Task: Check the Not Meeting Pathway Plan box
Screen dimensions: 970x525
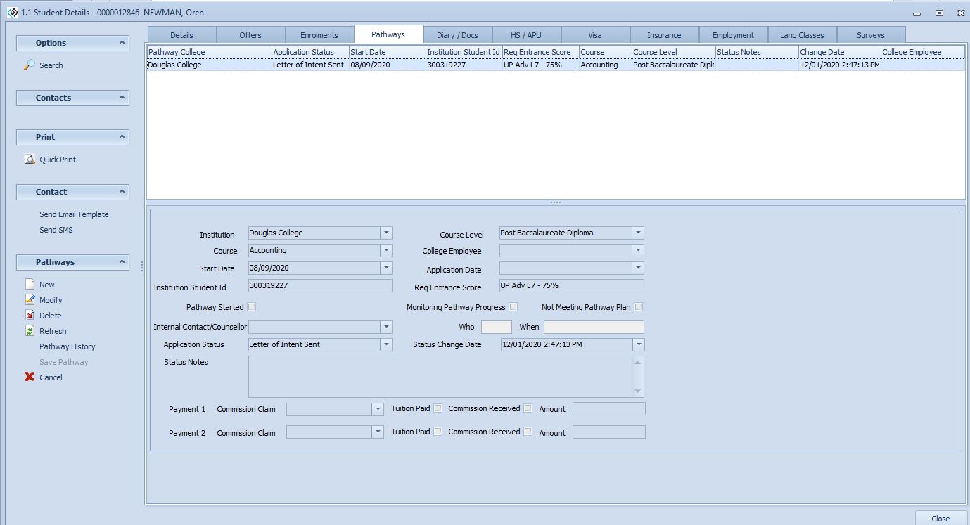Action: (638, 307)
